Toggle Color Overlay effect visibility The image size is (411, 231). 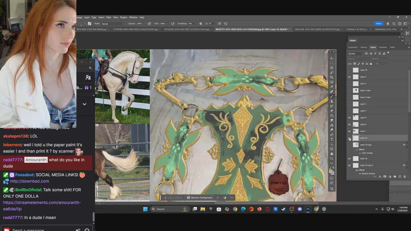(x=360, y=153)
